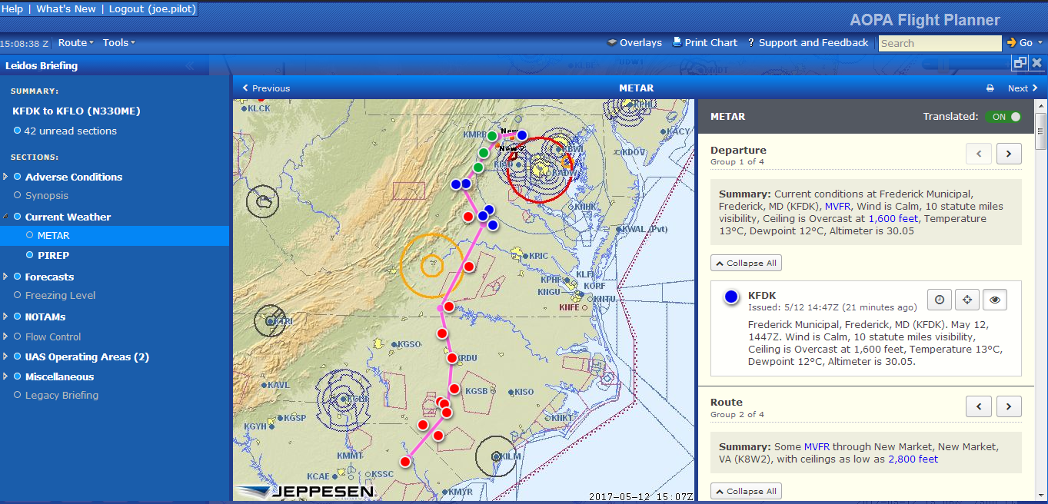Image resolution: width=1048 pixels, height=504 pixels.
Task: Select PIREP in the sections list
Action: pos(53,255)
